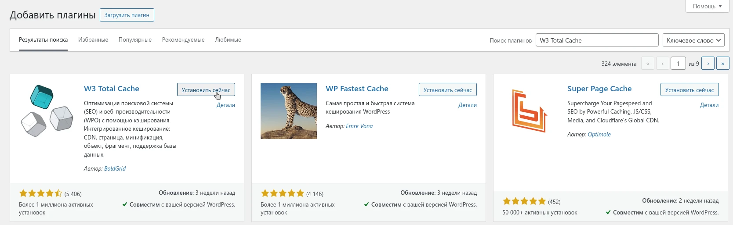The width and height of the screenshot is (733, 225).
Task: Open the Популярные tab
Action: (x=135, y=40)
